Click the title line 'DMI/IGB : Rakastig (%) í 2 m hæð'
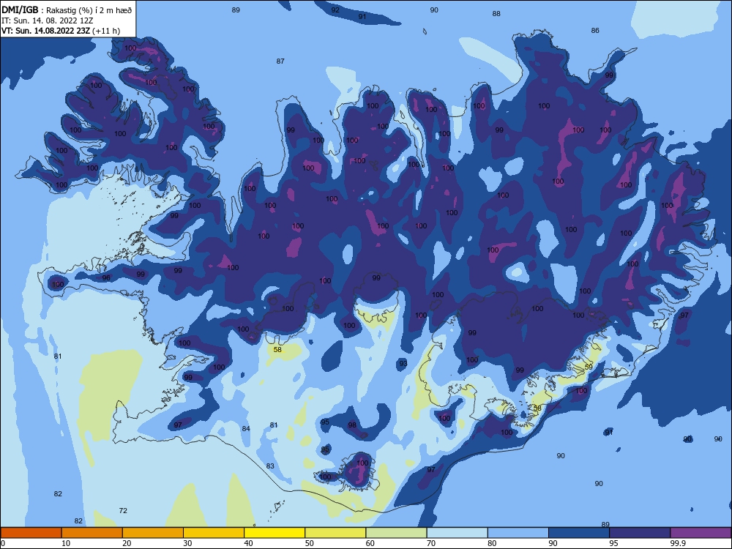The image size is (732, 549). click(67, 10)
